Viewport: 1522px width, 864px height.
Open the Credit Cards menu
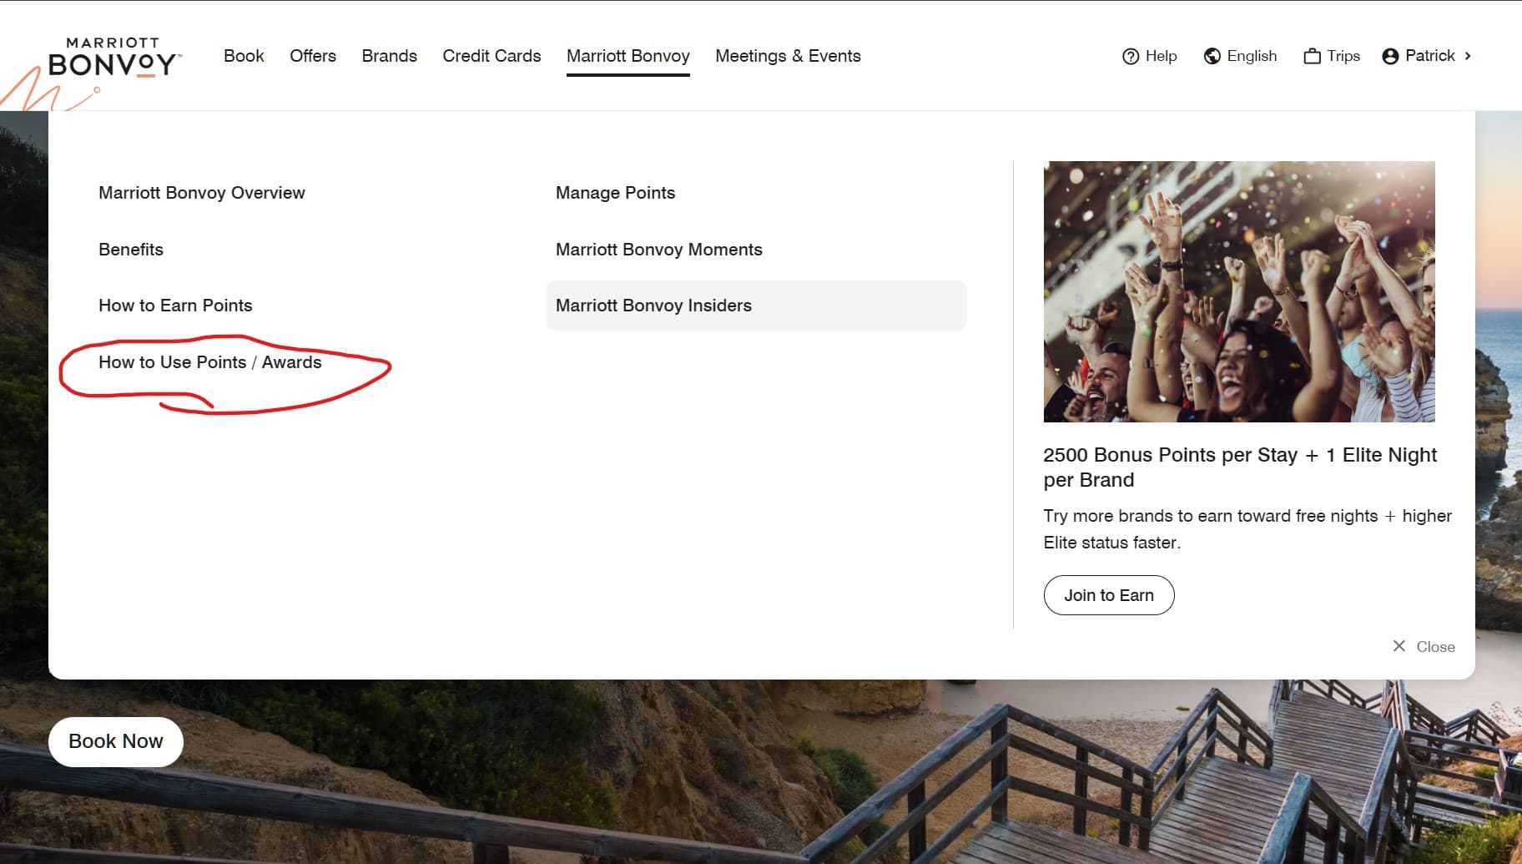tap(491, 56)
